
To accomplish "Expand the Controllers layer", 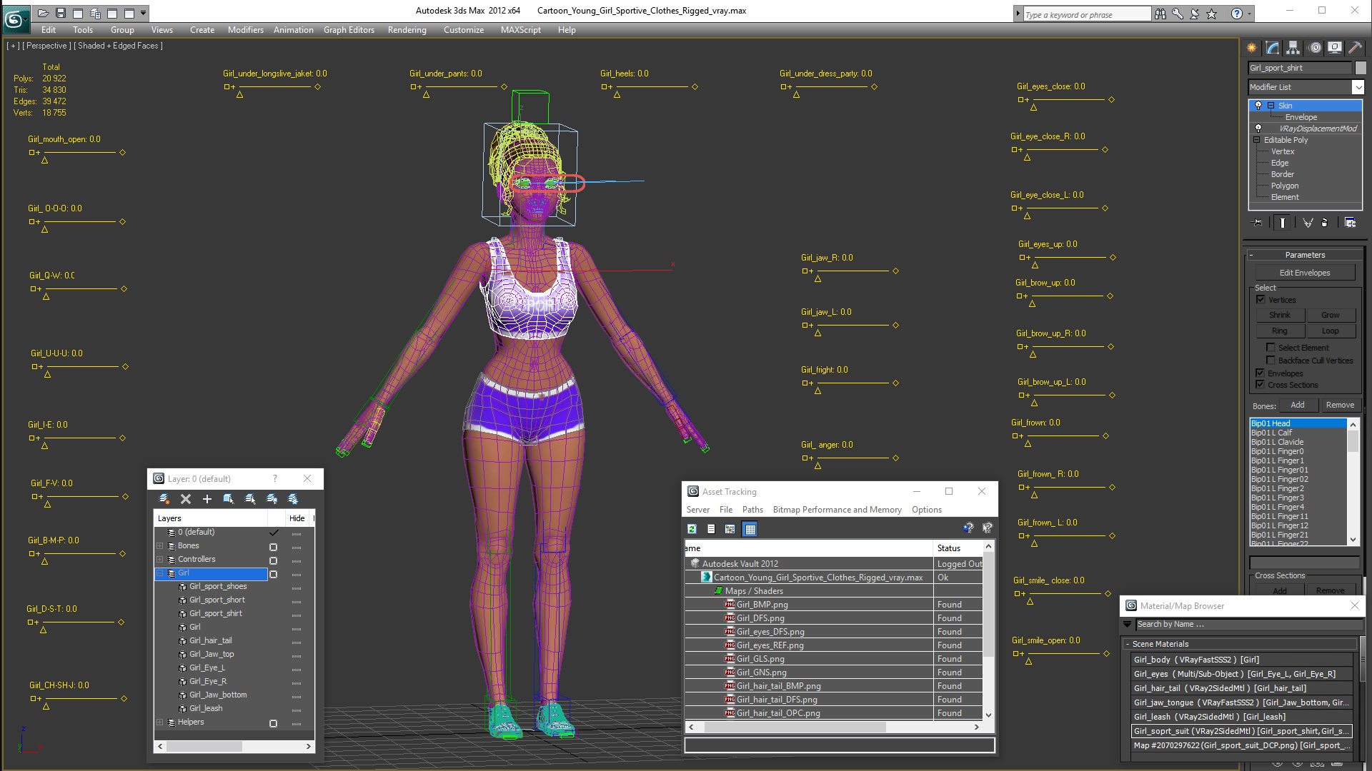I will coord(160,560).
